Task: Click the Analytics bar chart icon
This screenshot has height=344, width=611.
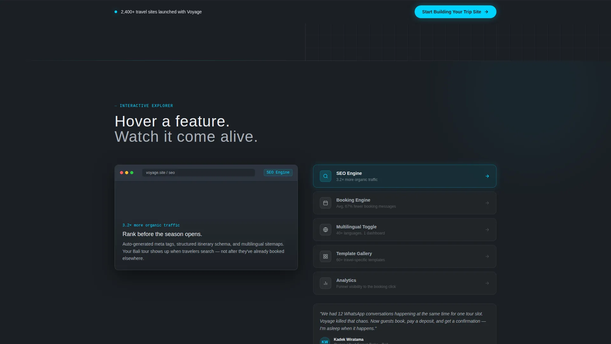Action: 325,283
